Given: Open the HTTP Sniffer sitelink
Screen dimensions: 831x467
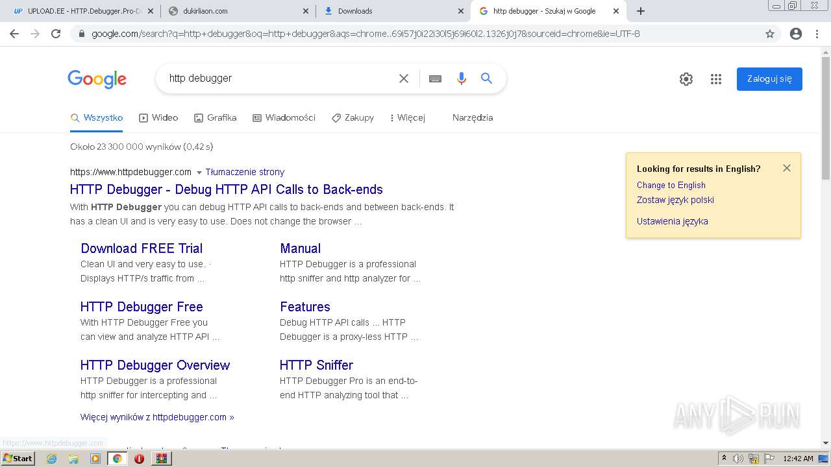Looking at the screenshot, I should (x=316, y=365).
